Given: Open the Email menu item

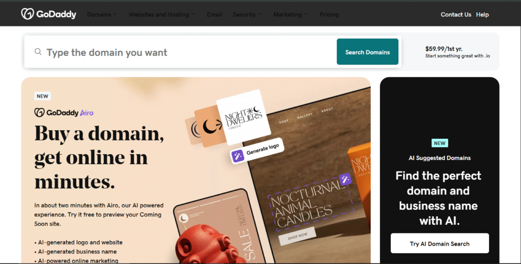Looking at the screenshot, I should [x=214, y=15].
